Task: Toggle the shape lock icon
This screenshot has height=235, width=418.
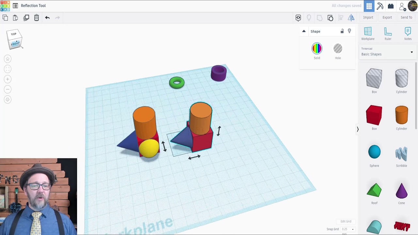Action: click(x=342, y=31)
